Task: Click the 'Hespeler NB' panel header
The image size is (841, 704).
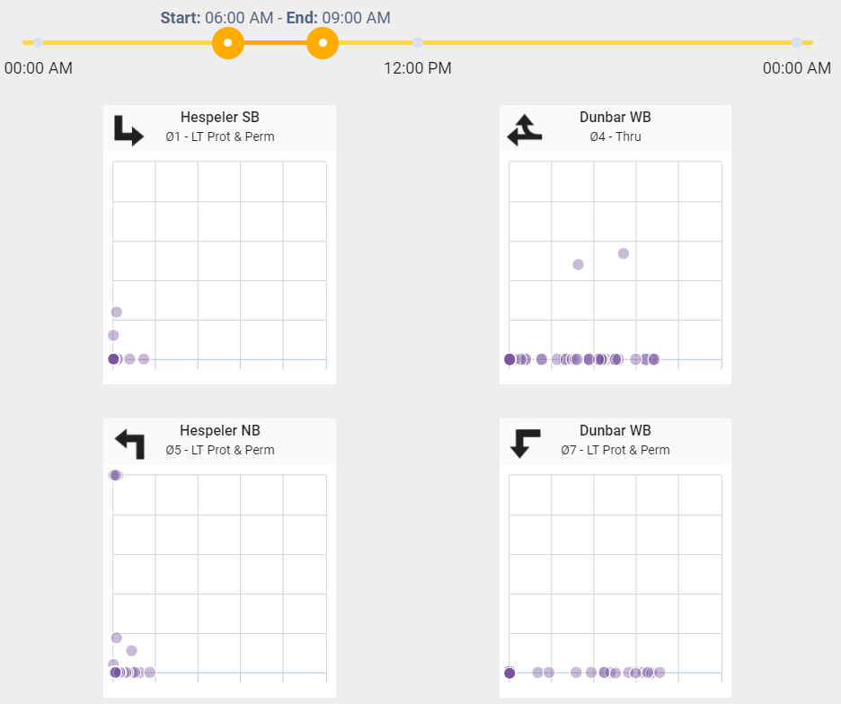Action: pos(219,430)
